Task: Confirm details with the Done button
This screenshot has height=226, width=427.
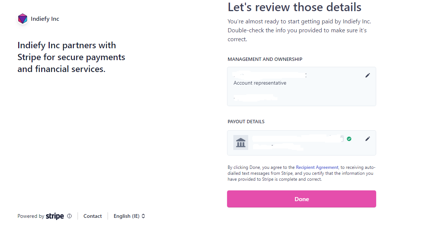Action: pyautogui.click(x=302, y=199)
